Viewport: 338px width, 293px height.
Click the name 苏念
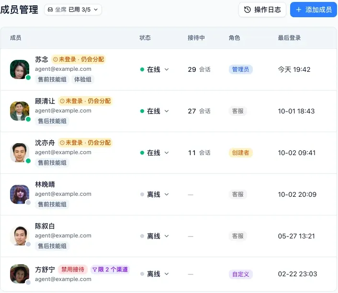click(x=42, y=59)
